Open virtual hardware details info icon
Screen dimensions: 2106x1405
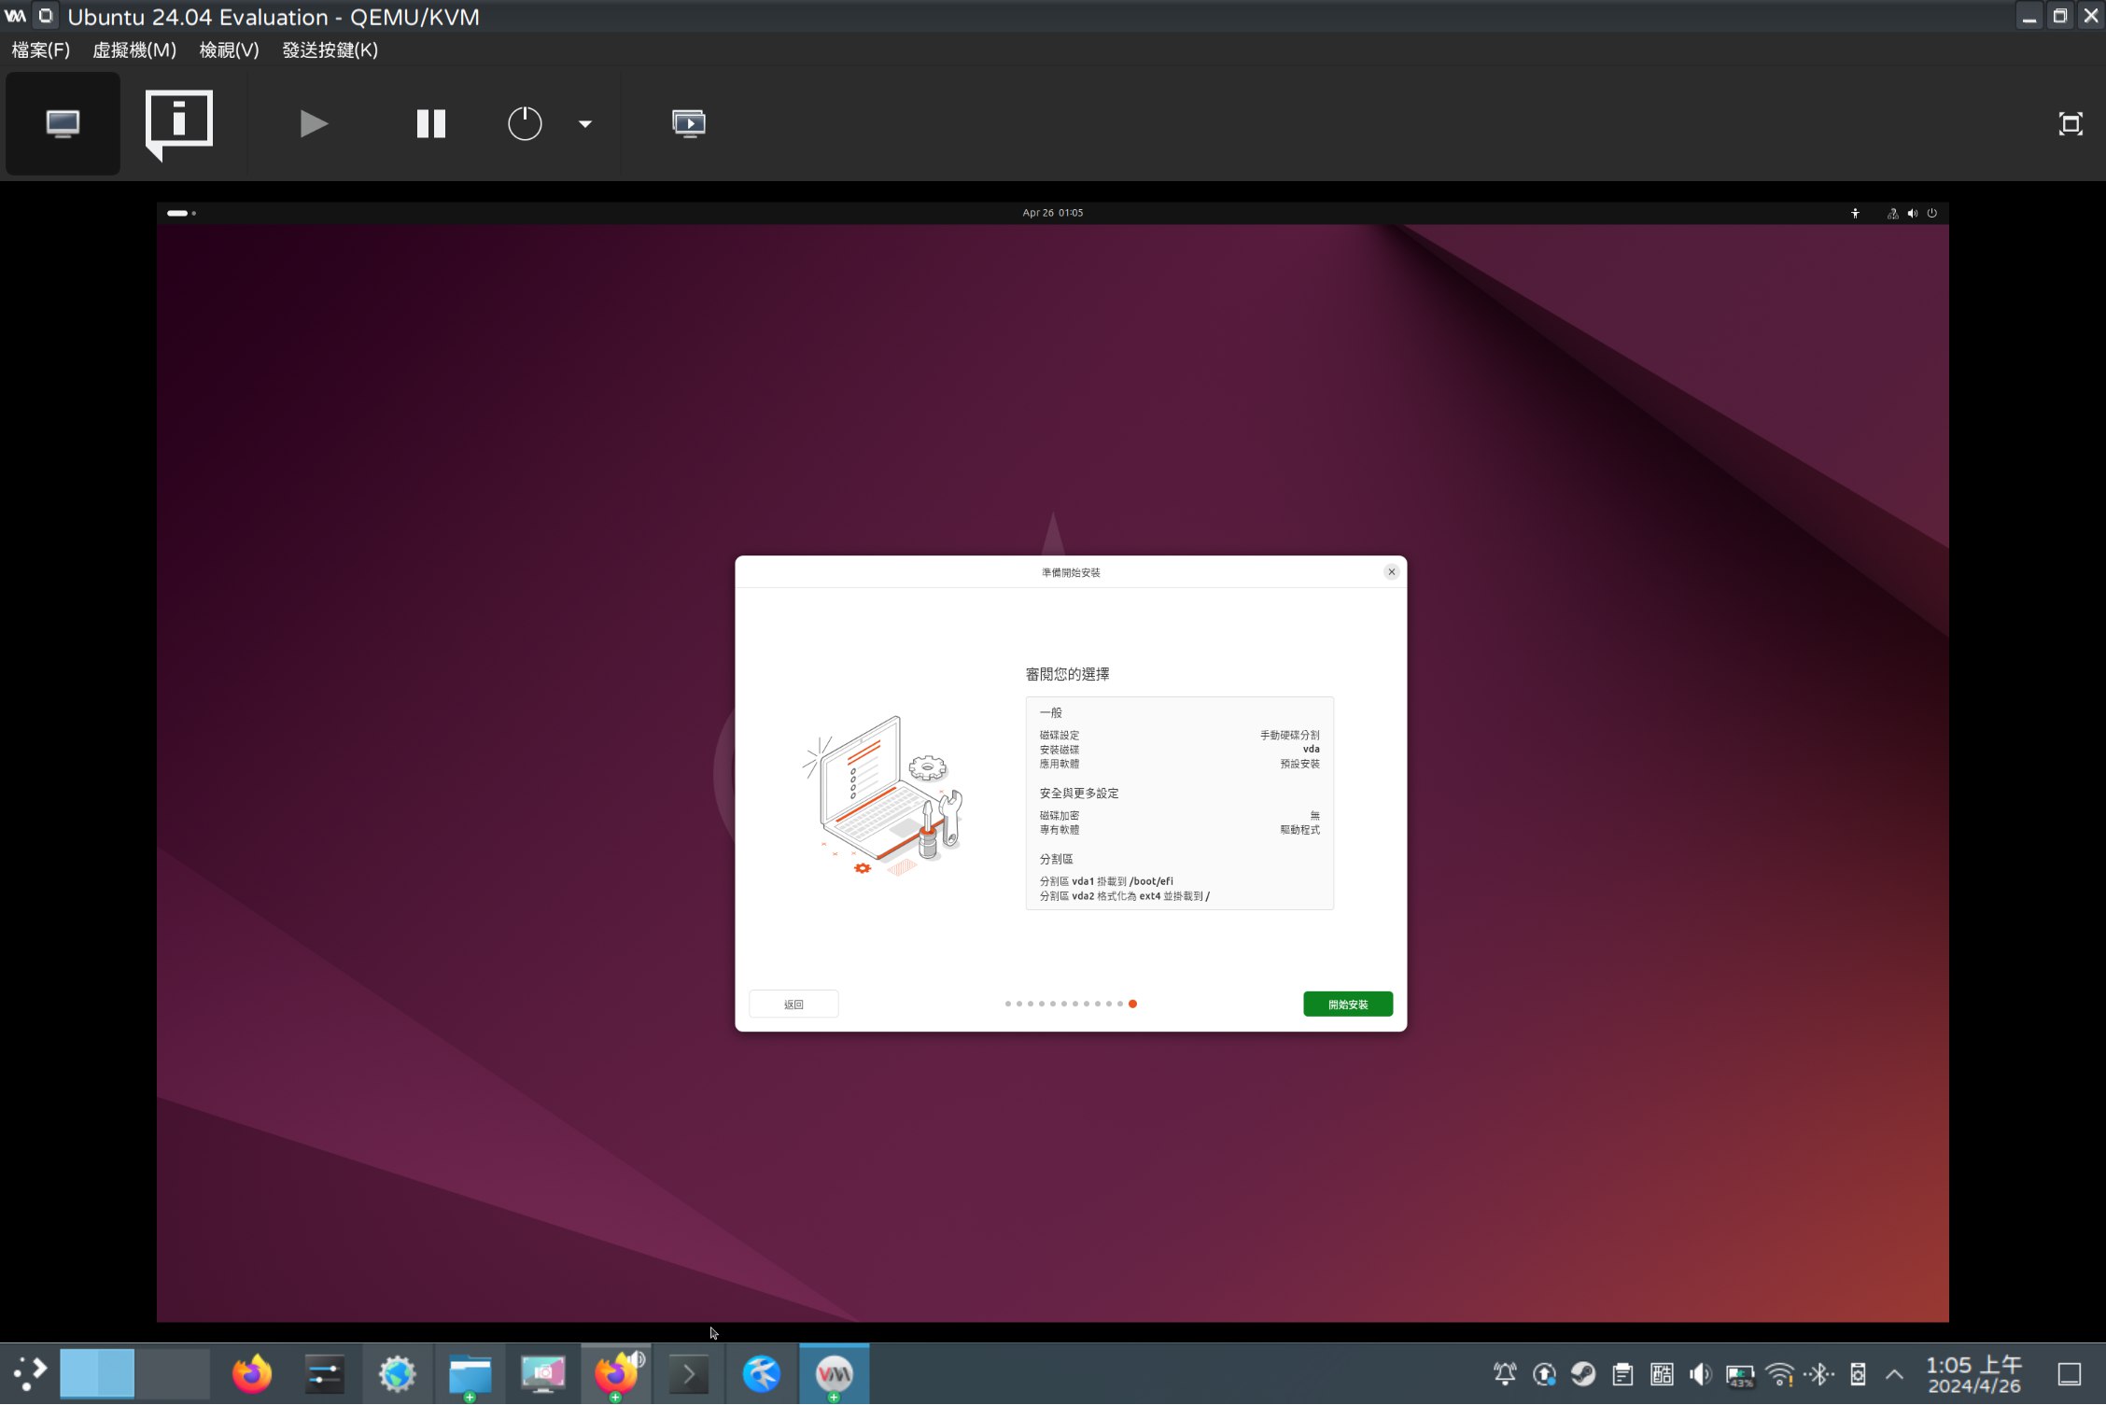point(179,121)
